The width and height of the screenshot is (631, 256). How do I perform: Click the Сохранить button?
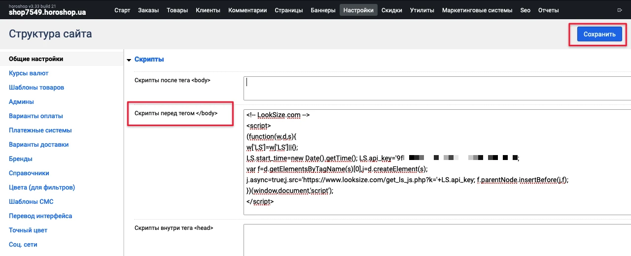click(x=599, y=34)
